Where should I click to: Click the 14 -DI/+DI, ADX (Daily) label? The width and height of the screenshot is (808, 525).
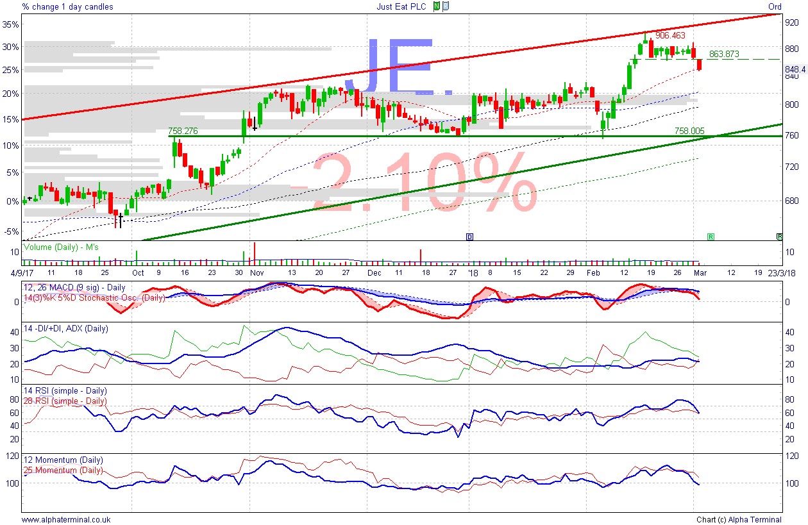(x=66, y=328)
